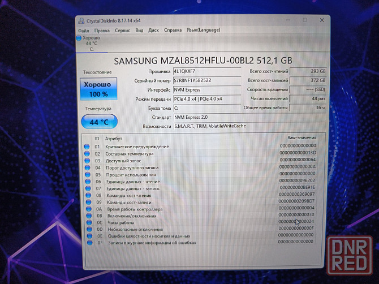Click raw value 0000000209BD7
This screenshot has height=284, width=379.
click(x=296, y=201)
